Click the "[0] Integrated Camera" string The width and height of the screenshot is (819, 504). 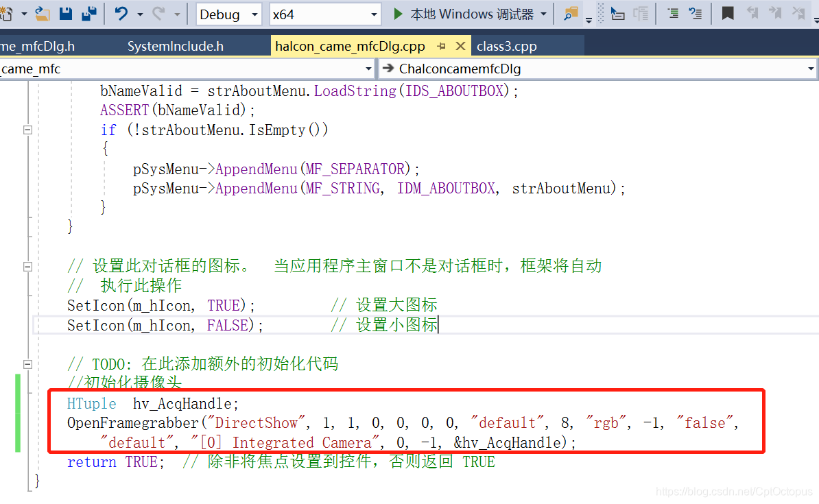[286, 443]
